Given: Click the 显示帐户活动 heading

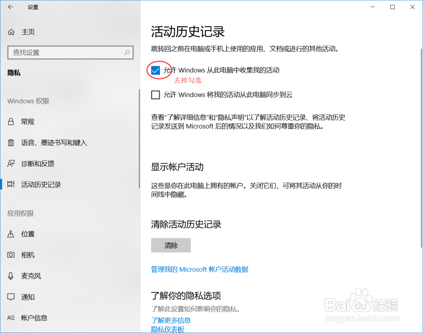Looking at the screenshot, I should [177, 167].
